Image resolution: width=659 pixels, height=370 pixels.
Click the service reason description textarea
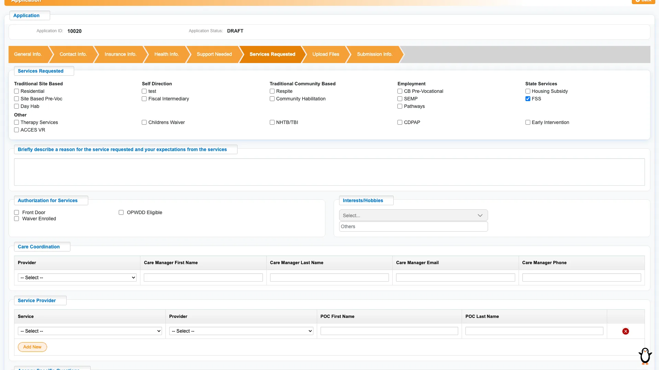point(329,172)
